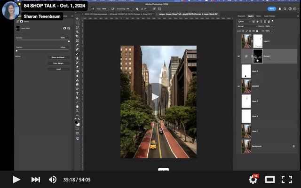Open the Fill value dropdown arrow

[x=272, y=31]
